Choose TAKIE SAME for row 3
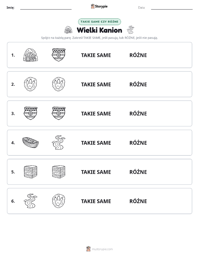 coord(96,114)
